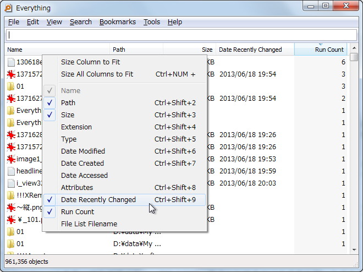Open the View menu

coord(54,22)
